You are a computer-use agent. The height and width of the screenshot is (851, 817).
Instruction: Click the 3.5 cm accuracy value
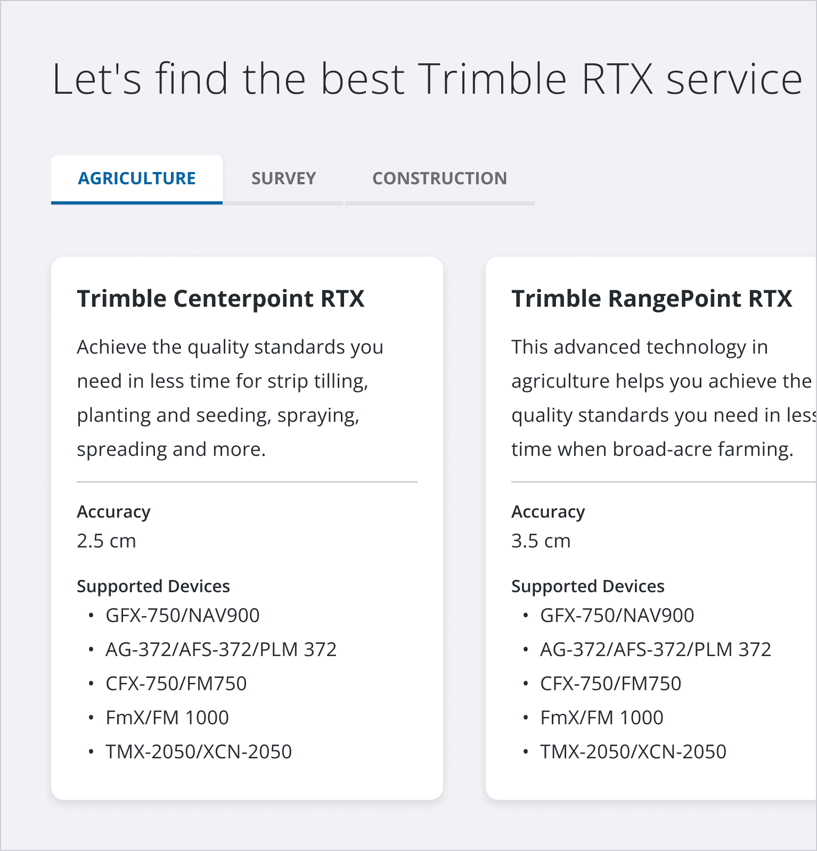pos(541,541)
